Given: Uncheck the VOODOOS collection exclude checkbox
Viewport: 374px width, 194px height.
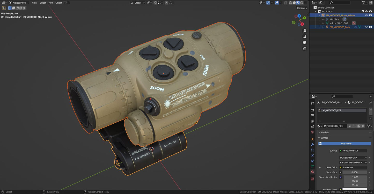Looking at the screenshot, I should click(363, 11).
